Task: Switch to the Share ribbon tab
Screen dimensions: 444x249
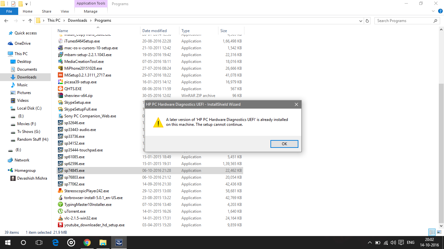Action: click(x=46, y=11)
